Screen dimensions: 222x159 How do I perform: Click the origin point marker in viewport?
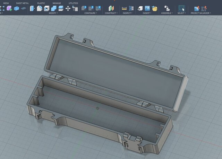click(97, 108)
